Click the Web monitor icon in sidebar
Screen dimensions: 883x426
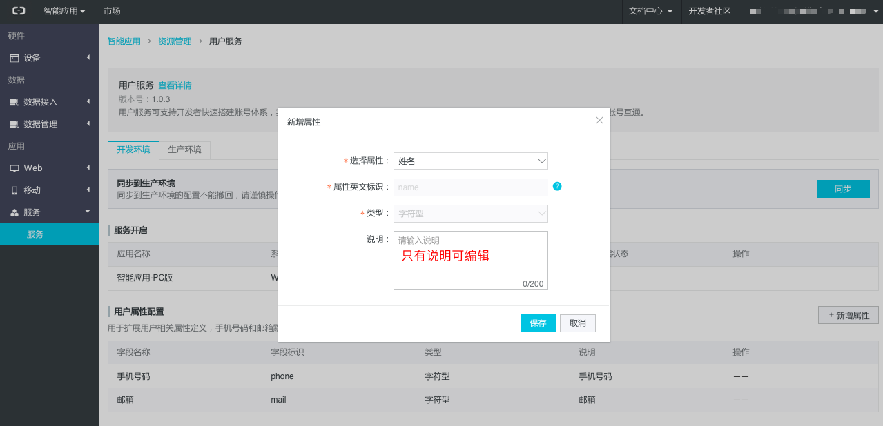click(14, 168)
